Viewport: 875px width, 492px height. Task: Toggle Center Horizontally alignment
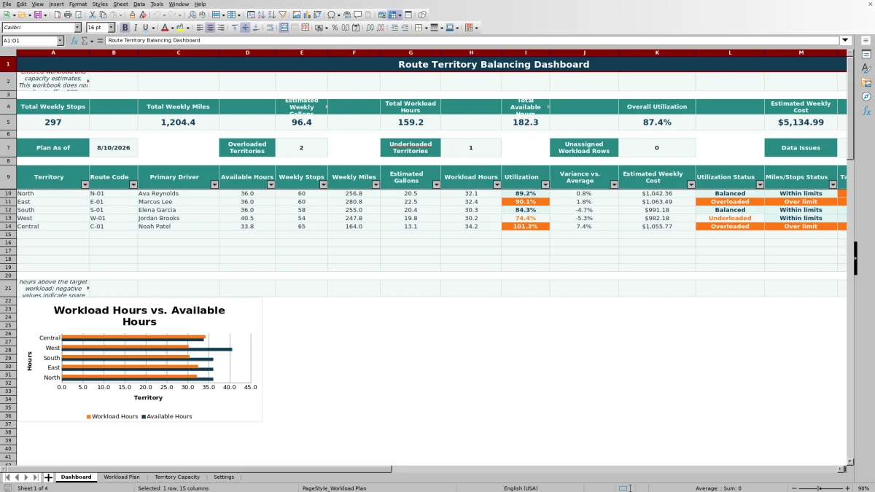210,28
